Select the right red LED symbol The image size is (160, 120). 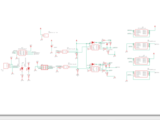click(x=29, y=69)
